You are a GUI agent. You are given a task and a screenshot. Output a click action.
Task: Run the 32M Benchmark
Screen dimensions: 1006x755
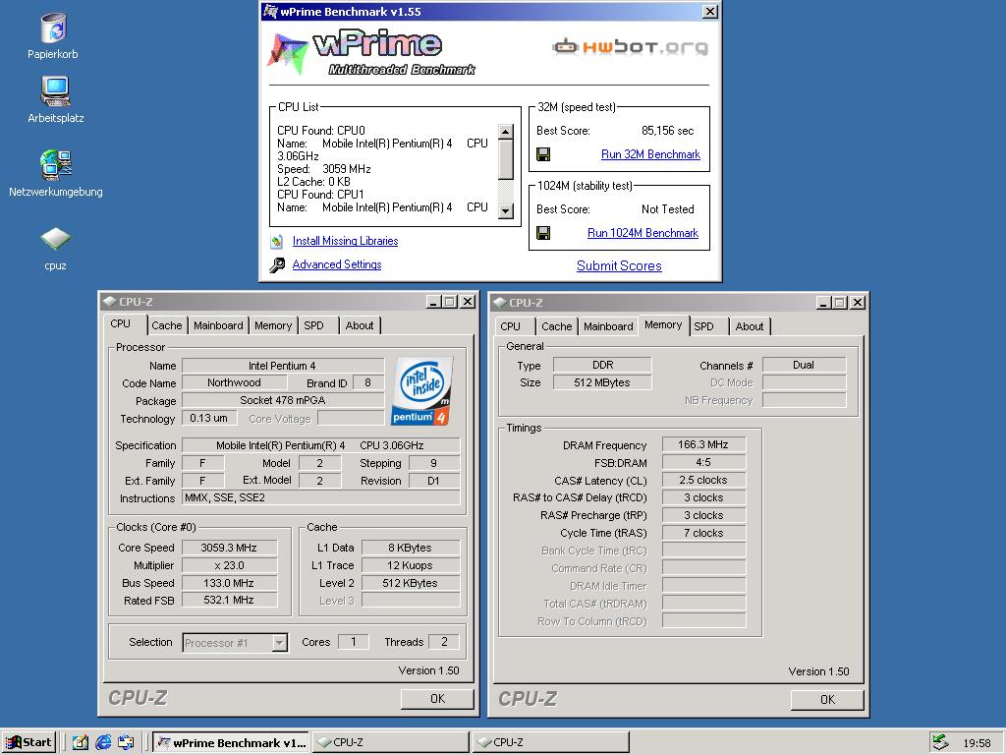[650, 154]
